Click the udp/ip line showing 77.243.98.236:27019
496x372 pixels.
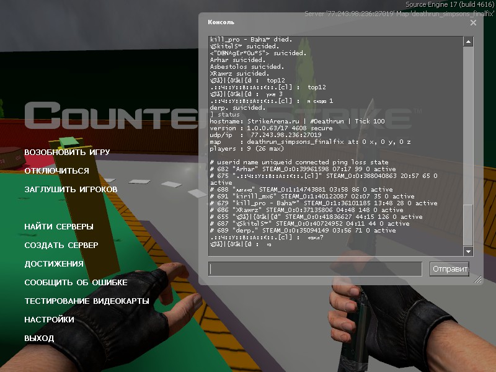pyautogui.click(x=266, y=135)
